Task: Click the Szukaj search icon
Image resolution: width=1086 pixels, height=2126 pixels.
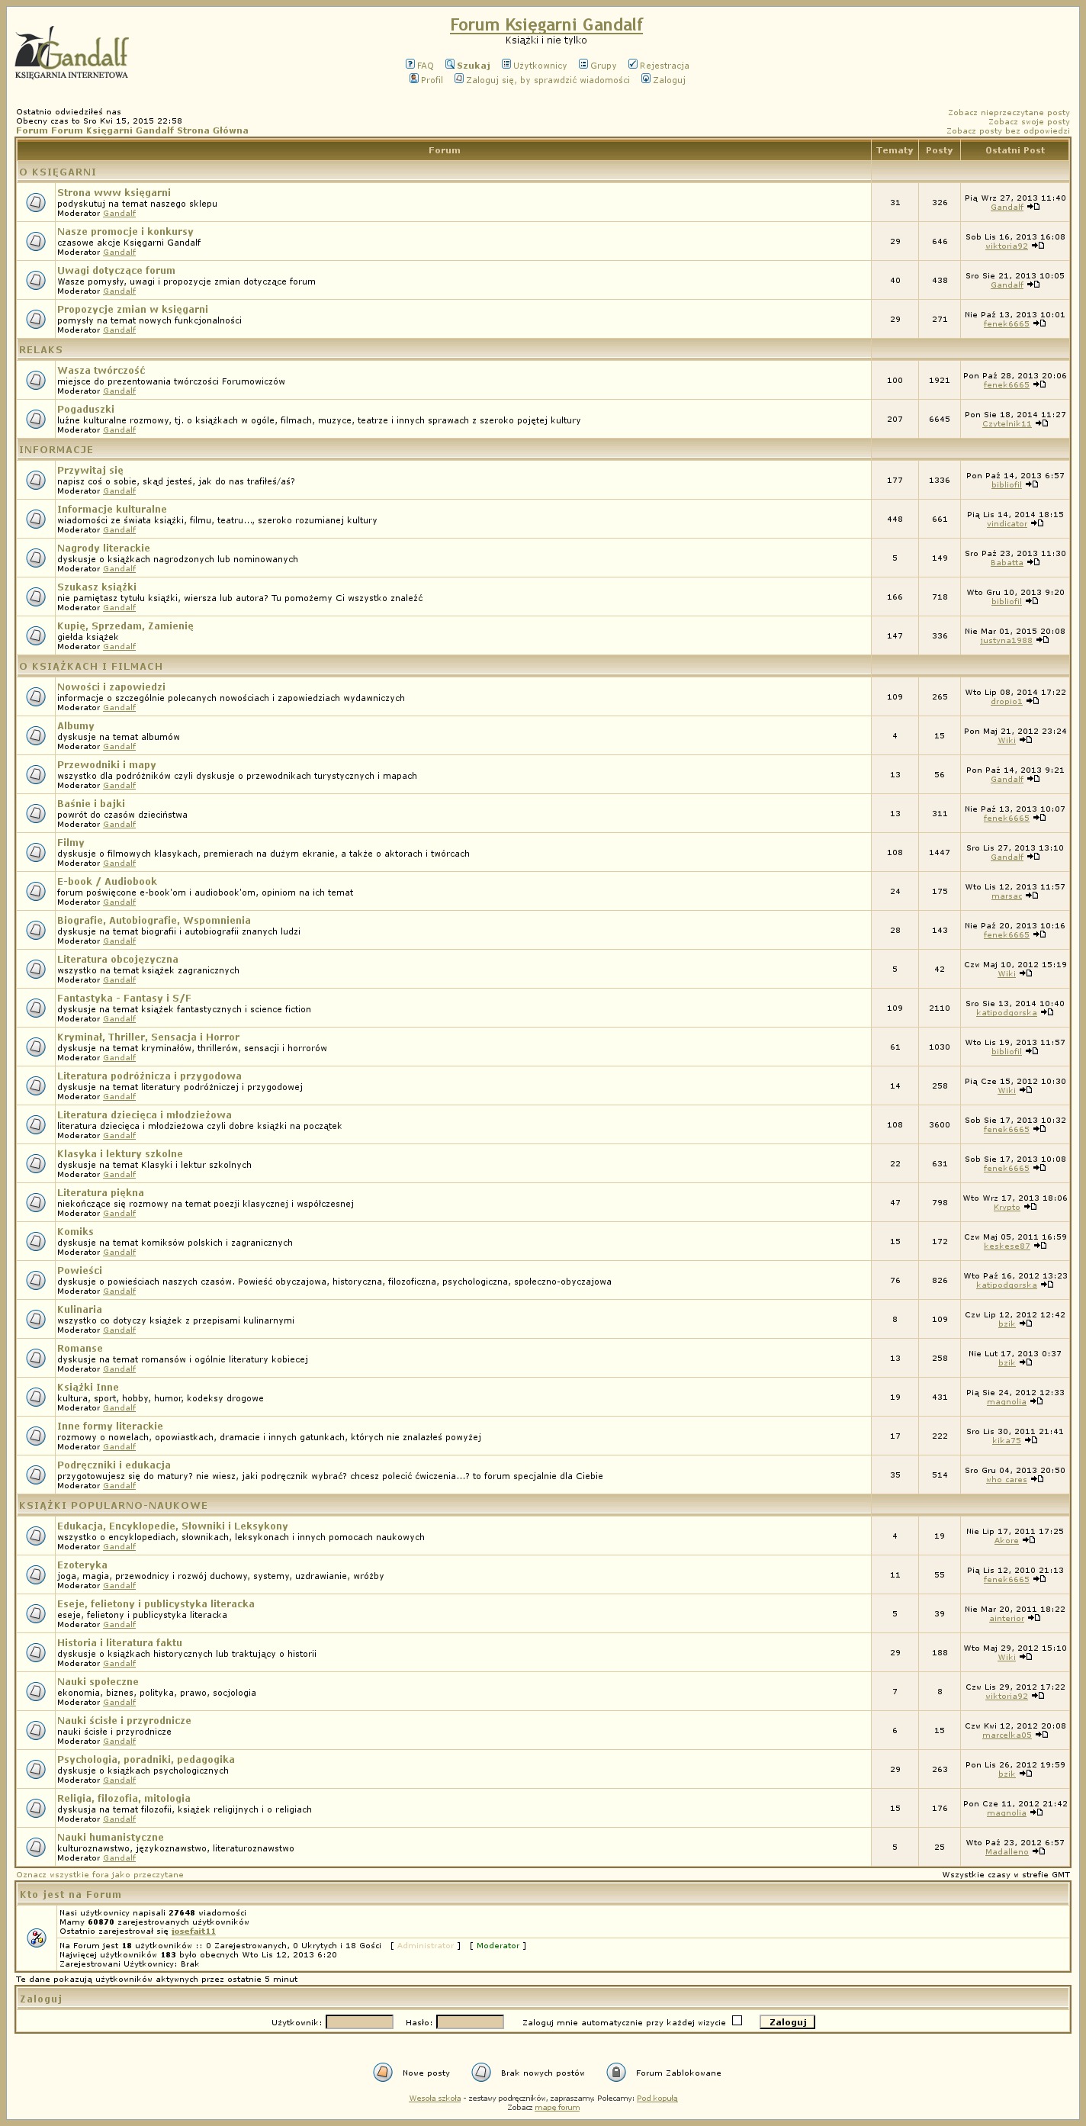Action: tap(450, 64)
